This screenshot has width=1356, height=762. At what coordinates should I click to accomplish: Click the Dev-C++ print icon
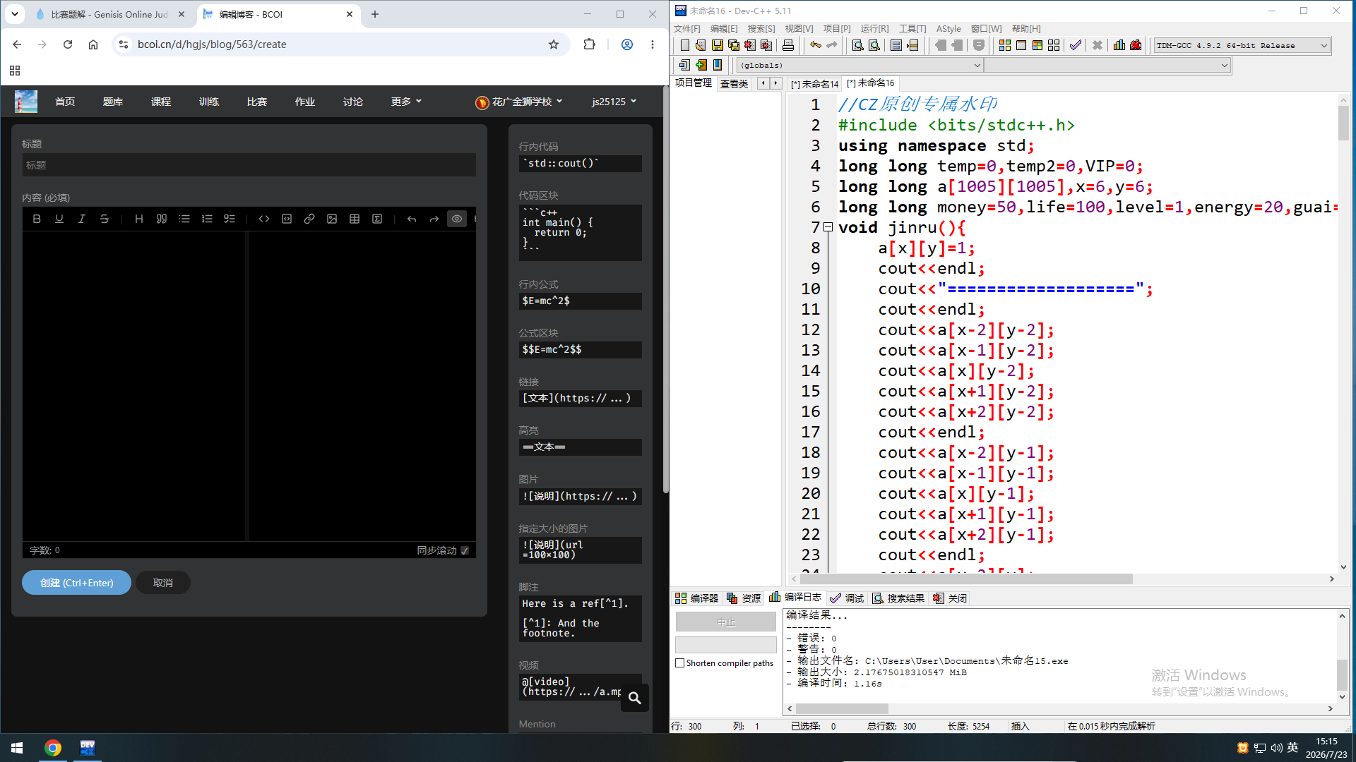(788, 45)
